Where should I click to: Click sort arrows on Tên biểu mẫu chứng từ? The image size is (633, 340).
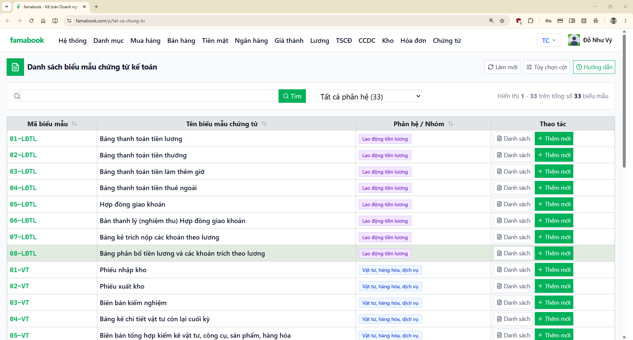[x=264, y=124]
